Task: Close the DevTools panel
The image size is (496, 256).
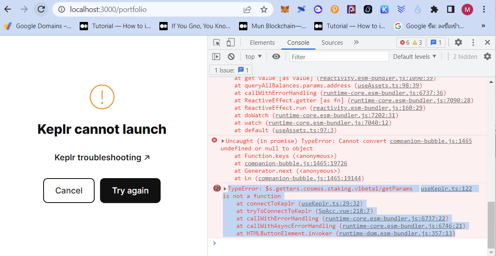Action: click(487, 43)
